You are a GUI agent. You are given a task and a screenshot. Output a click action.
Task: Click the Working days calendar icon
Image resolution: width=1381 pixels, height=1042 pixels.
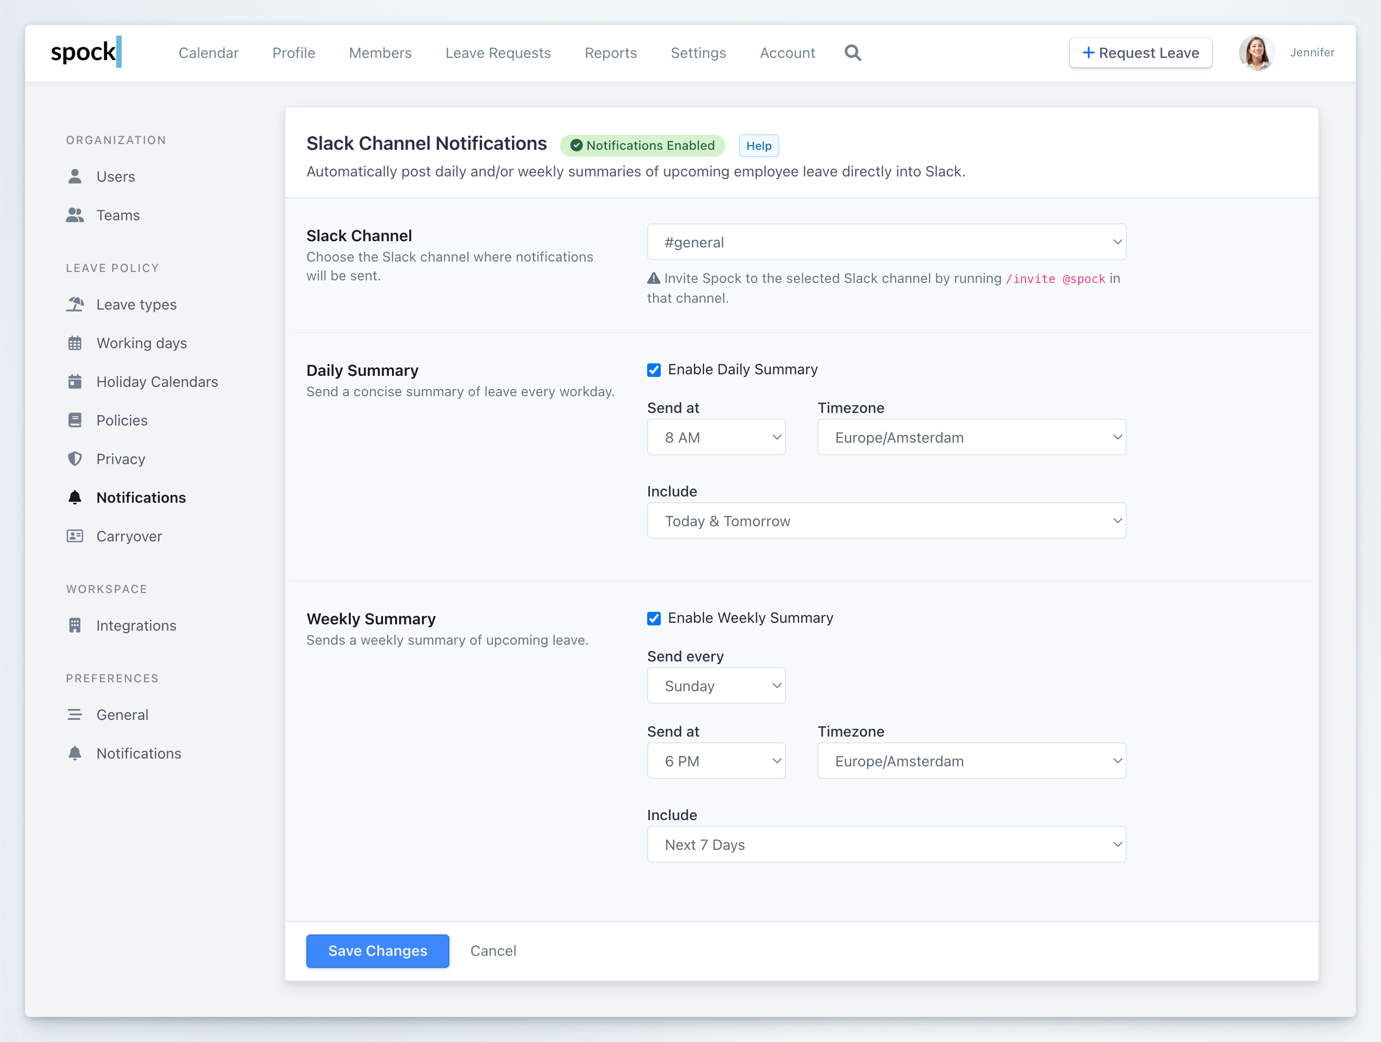[75, 343]
